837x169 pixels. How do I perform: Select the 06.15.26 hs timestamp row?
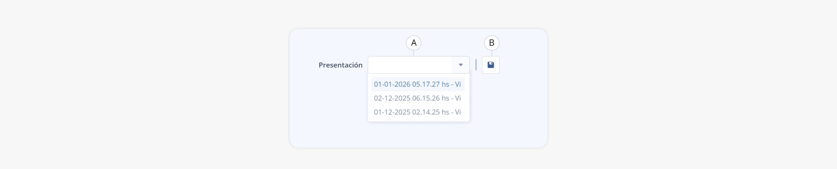coord(418,98)
